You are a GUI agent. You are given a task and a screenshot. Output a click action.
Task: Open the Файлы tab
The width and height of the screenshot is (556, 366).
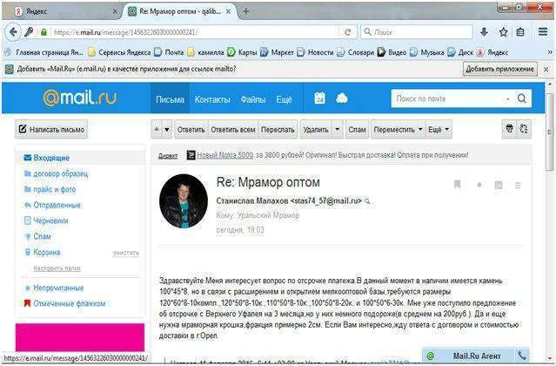click(x=253, y=99)
